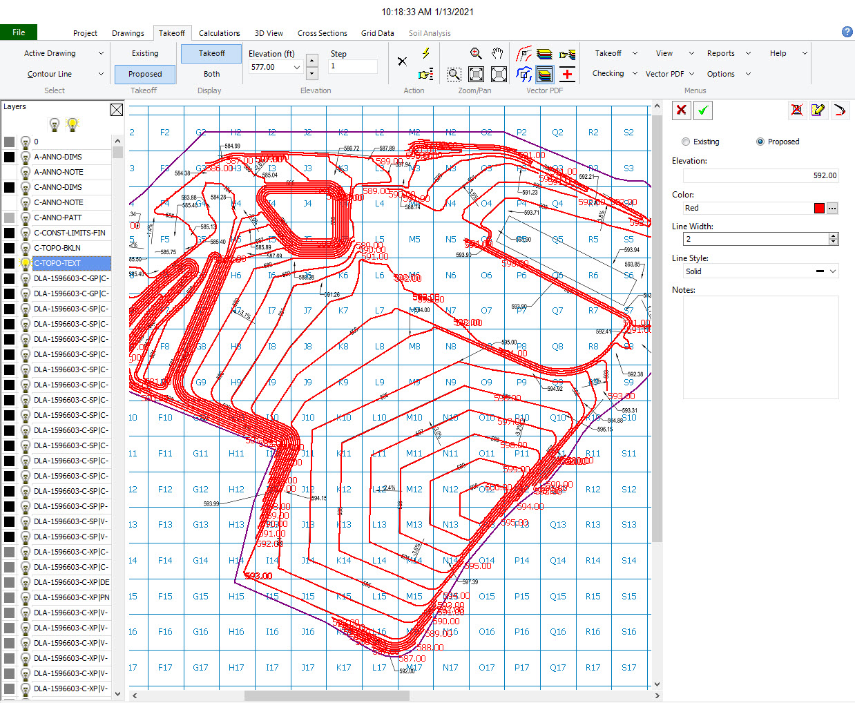Open the Contour Line select dropdown
The width and height of the screenshot is (855, 703).
[64, 74]
